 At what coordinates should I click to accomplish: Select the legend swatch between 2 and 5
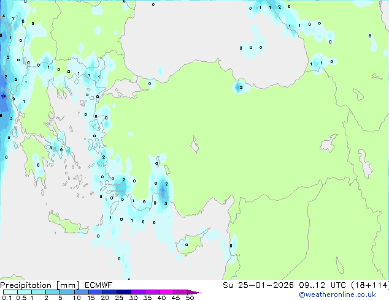click(53, 292)
